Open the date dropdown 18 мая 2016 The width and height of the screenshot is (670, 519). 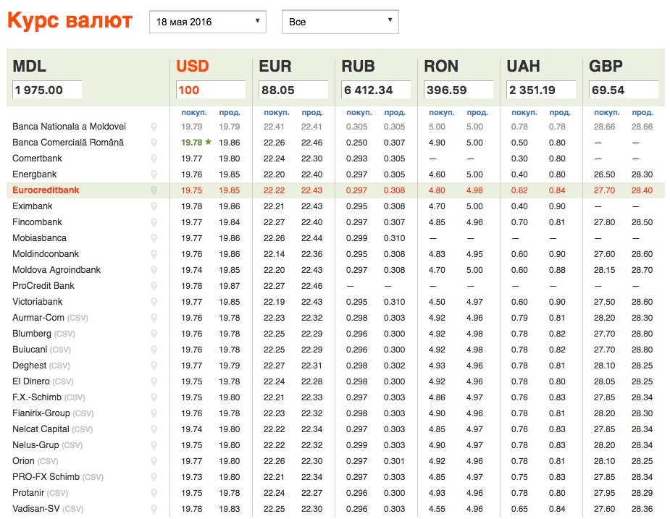tap(208, 22)
